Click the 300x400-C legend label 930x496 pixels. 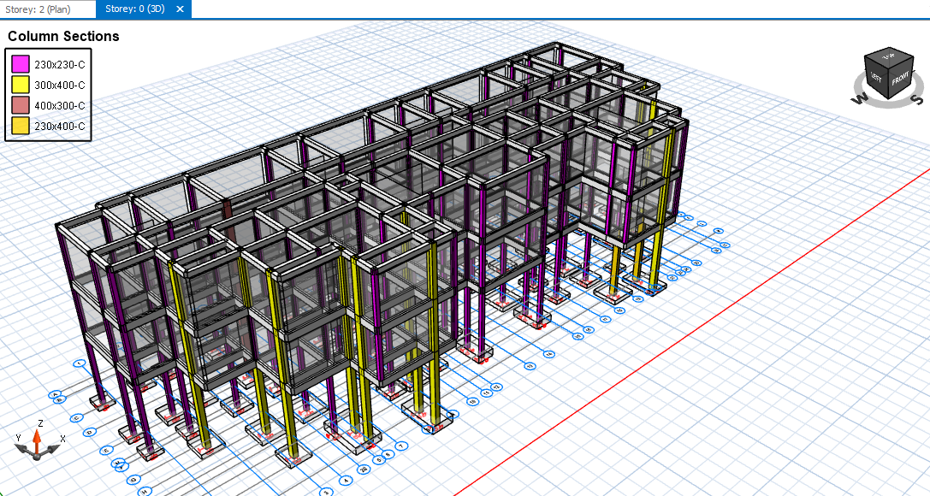59,86
